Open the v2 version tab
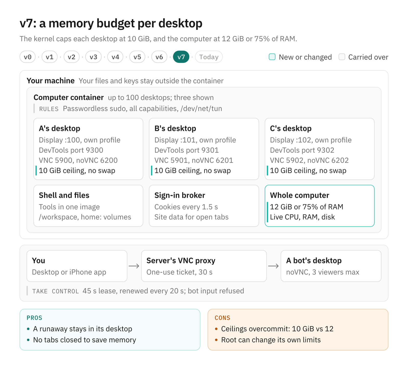 coord(71,57)
